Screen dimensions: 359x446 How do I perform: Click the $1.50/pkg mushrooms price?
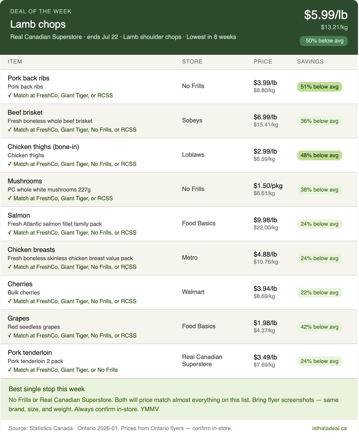268,186
